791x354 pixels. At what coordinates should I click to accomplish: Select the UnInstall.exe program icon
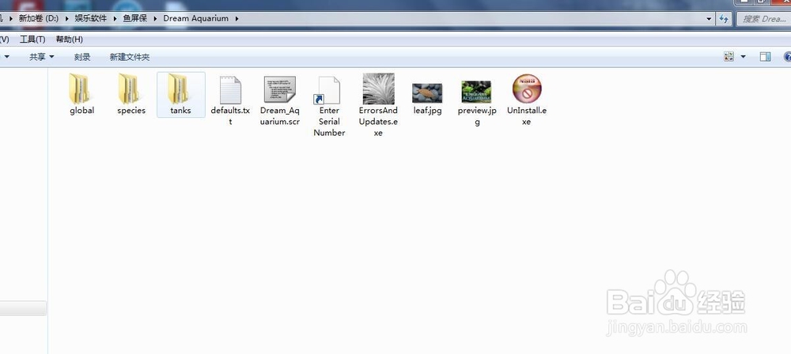[x=526, y=88]
